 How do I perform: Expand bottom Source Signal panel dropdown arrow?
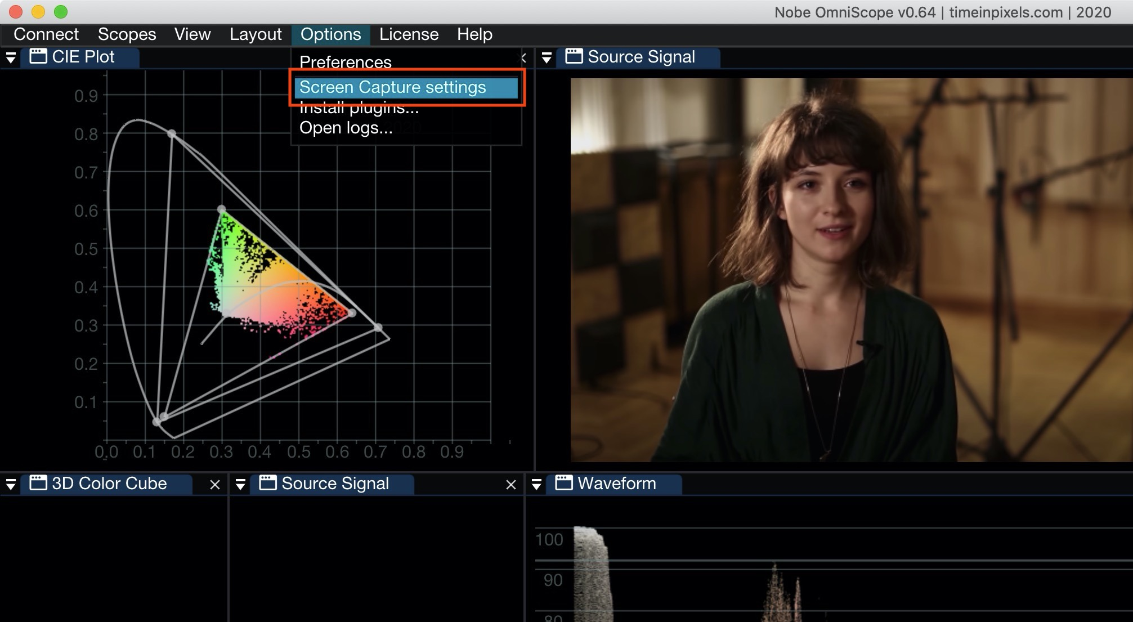[240, 484]
